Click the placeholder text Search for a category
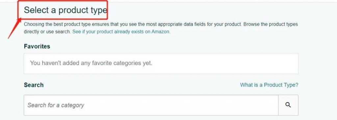Screen dimensions: 337x120 point(56,105)
